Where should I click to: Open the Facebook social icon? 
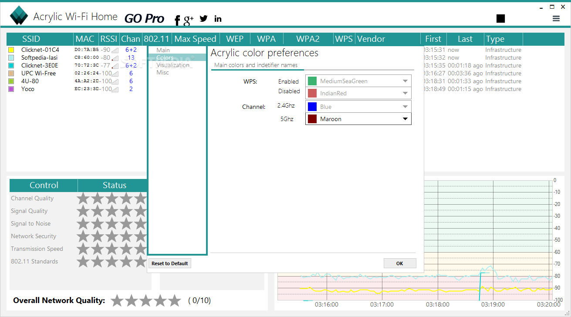177,20
